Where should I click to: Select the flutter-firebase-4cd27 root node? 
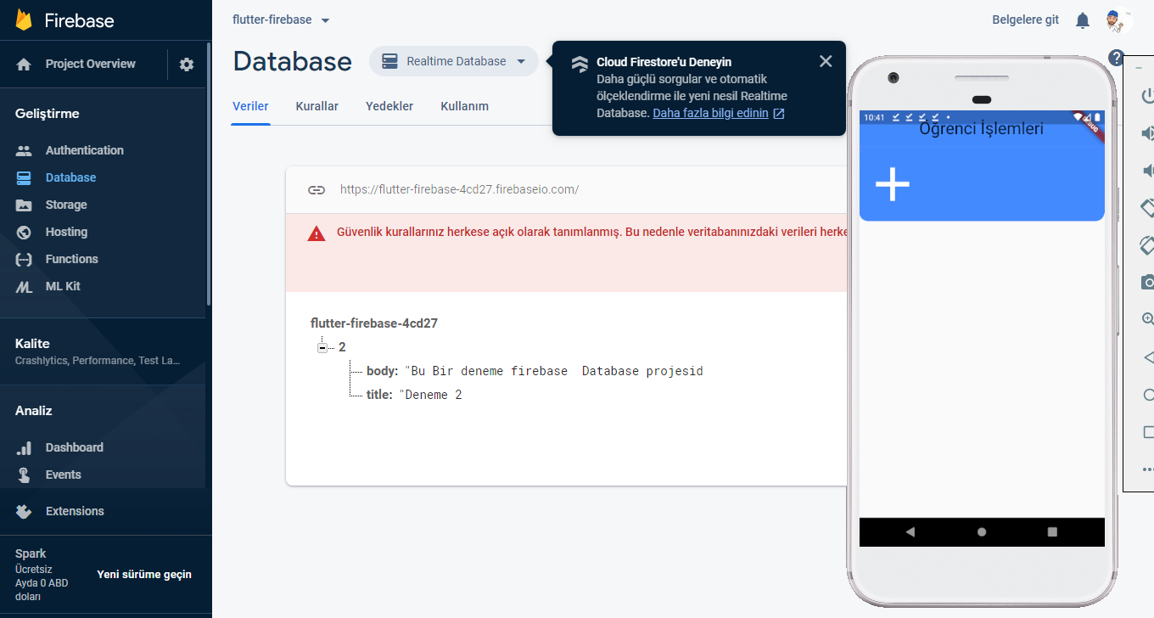click(x=374, y=323)
